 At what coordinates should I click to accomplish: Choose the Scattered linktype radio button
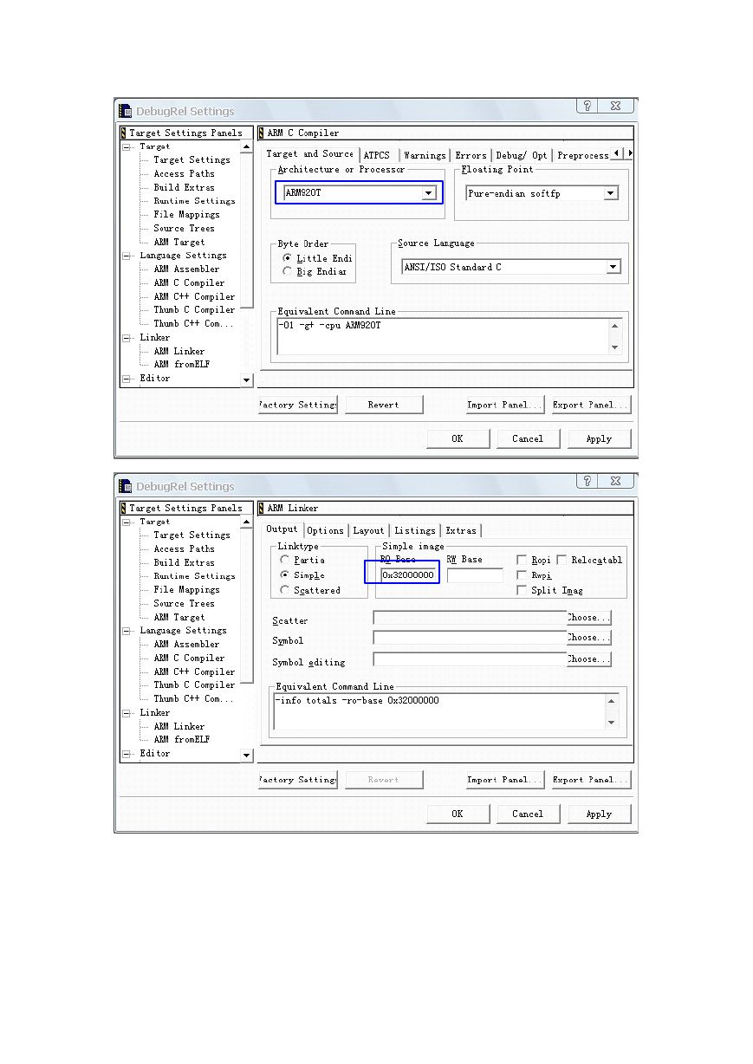tap(285, 590)
